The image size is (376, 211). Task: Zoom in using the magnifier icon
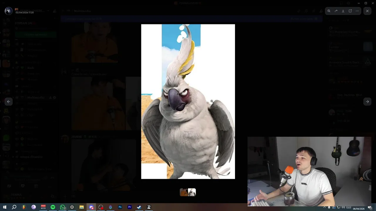[329, 11]
